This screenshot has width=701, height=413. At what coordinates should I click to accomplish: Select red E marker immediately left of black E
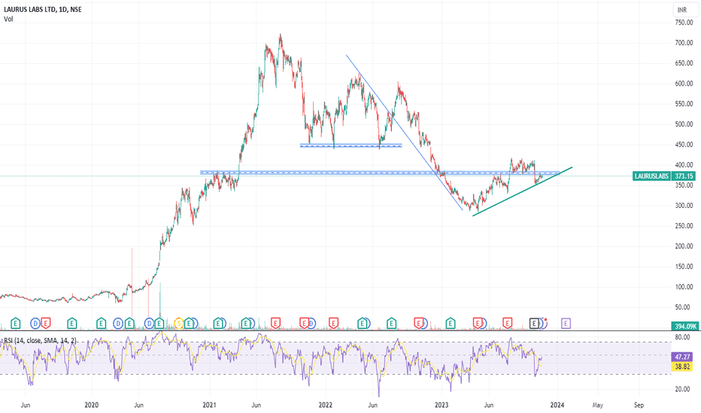click(508, 323)
